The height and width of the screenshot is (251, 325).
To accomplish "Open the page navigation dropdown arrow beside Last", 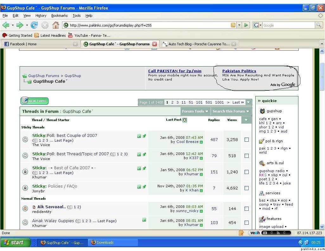I will [249, 102].
